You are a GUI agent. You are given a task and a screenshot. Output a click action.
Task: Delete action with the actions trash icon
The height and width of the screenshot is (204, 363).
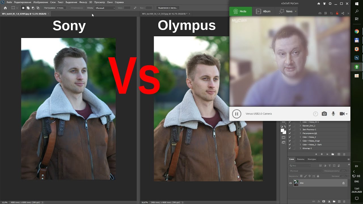point(344,154)
